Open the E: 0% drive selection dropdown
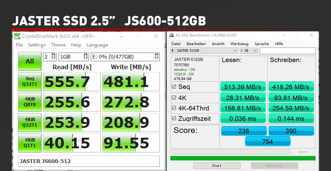 (125, 57)
